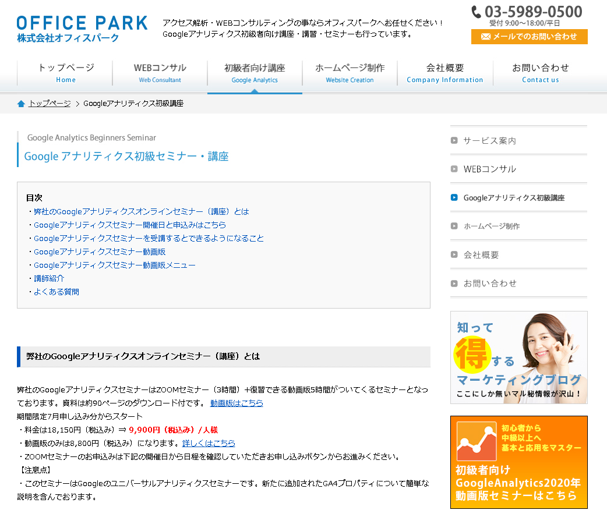The width and height of the screenshot is (607, 517).
Task: Click the line 期間限定7月申し込み分からスタート
Action: [x=80, y=416]
